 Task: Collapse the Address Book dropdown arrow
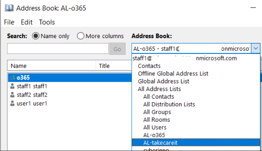(255, 49)
